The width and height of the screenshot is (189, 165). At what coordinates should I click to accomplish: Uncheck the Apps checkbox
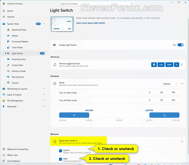(x=60, y=159)
